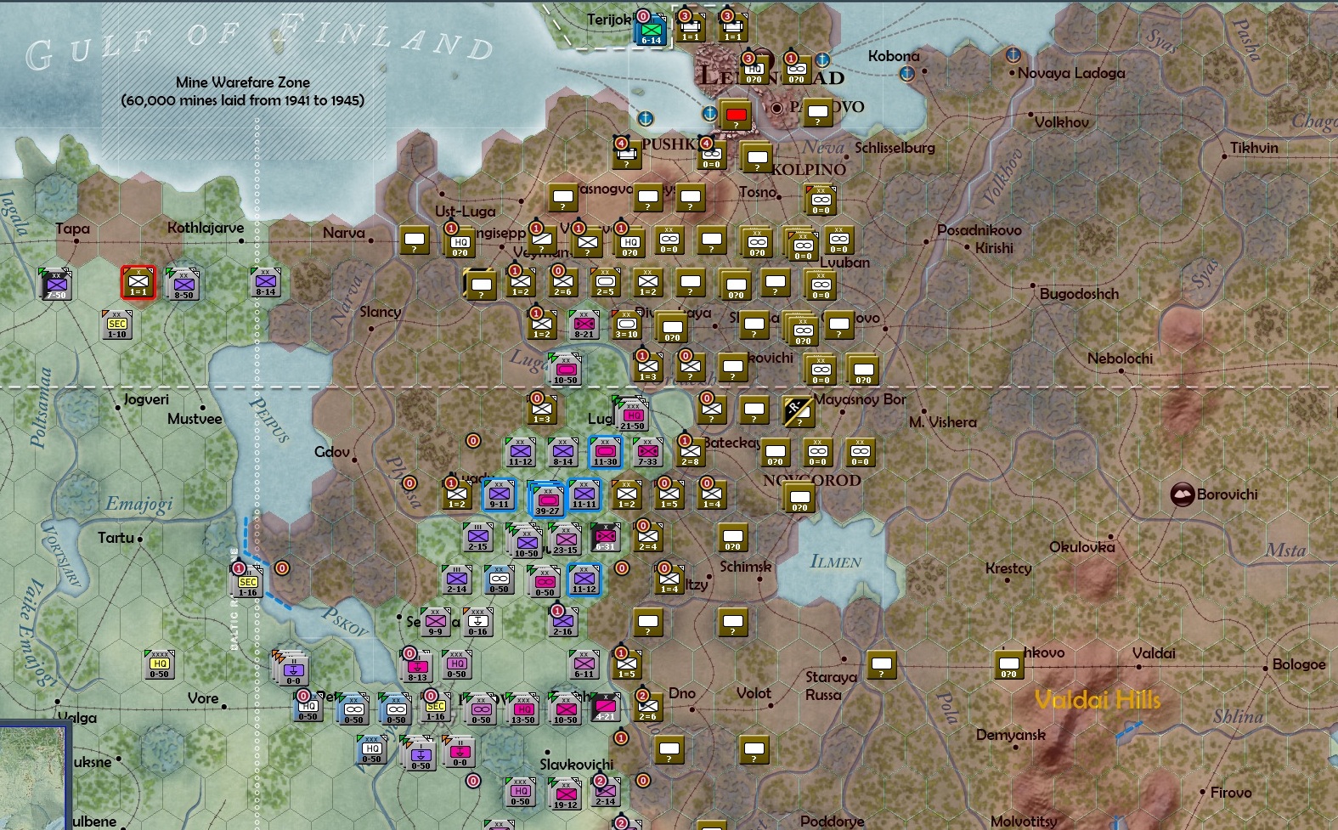Click the Bologoe town label
1338x830 pixels.
coord(1299,664)
